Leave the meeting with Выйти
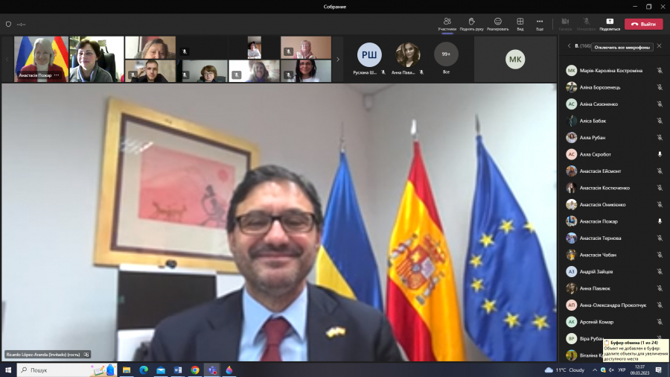670x377 pixels. (x=643, y=25)
